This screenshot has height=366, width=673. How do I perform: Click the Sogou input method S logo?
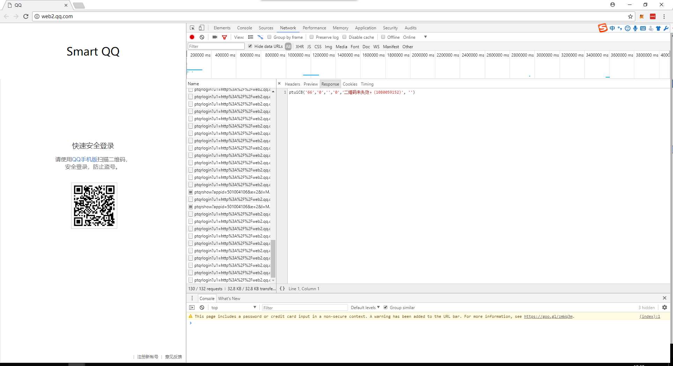603,28
